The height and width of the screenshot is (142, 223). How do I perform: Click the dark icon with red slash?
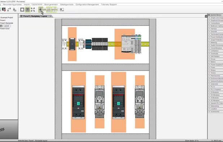(4, 10)
